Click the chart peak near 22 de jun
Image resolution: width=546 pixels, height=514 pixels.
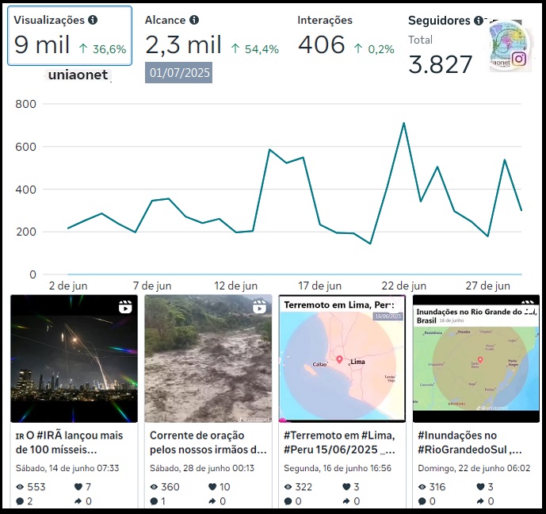tap(403, 123)
